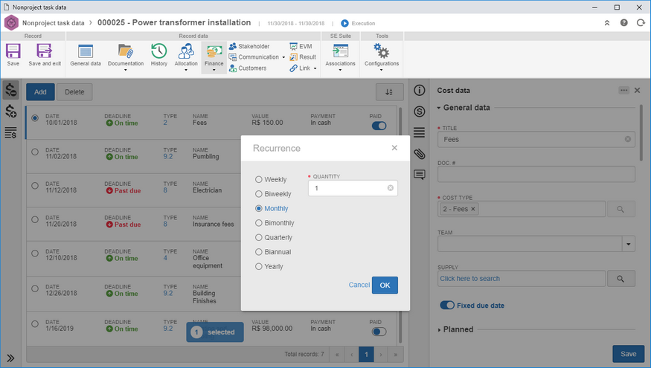The width and height of the screenshot is (651, 368).
Task: Select Weekly recurrence option
Action: pyautogui.click(x=259, y=179)
